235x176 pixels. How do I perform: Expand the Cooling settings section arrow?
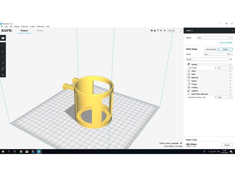(231, 87)
